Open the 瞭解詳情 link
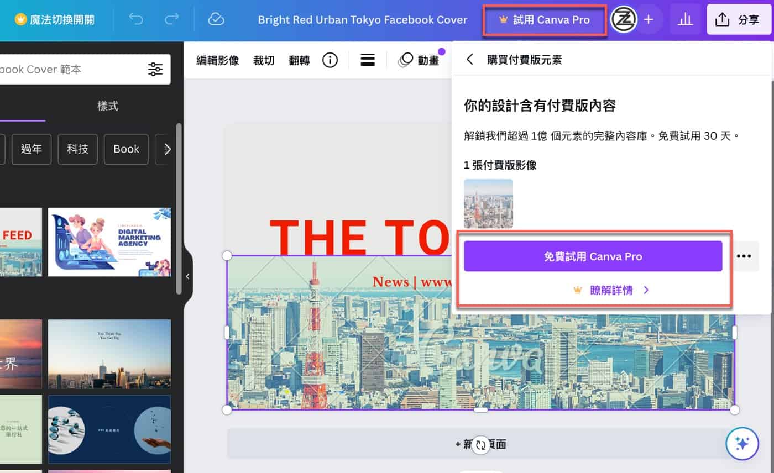The height and width of the screenshot is (473, 774). [611, 290]
